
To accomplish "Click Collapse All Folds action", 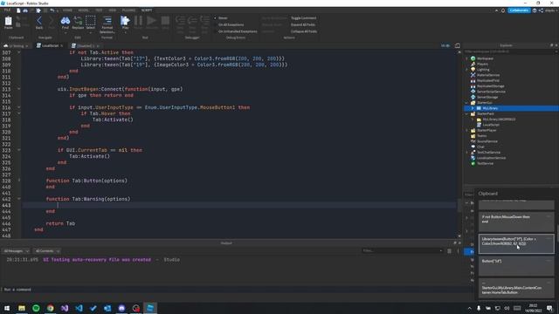I will 304,31.
